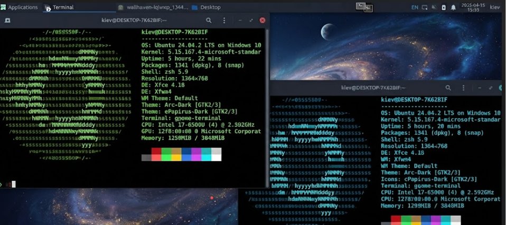This screenshot has height=225, width=506.
Task: Click the green kiev@DESKTOP-7K62BIF header in the front terminal
Action: coord(175,32)
